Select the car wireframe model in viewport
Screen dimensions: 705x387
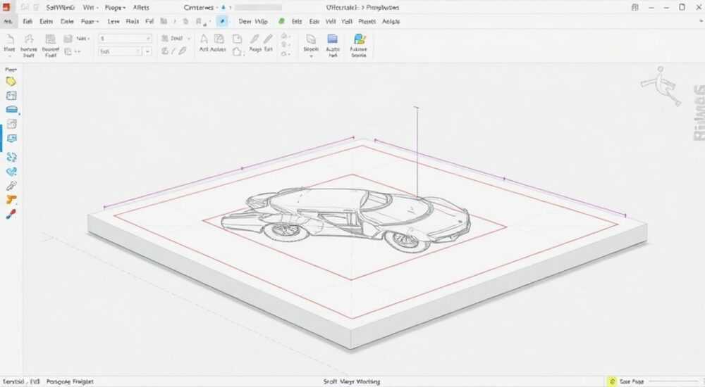coord(345,220)
